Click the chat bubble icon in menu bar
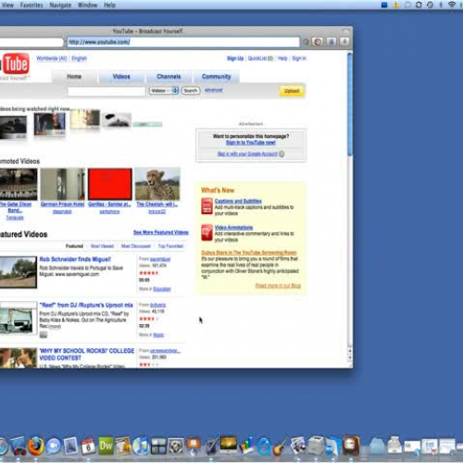This screenshot has width=463, height=463. click(x=407, y=5)
